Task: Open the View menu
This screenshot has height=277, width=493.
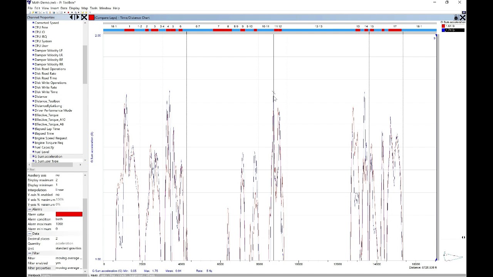Action: pyautogui.click(x=45, y=8)
